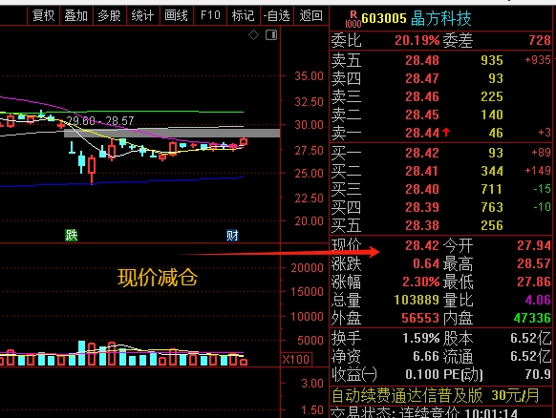Click the 返回 back button
Image resolution: width=556 pixels, height=418 pixels.
(x=311, y=15)
